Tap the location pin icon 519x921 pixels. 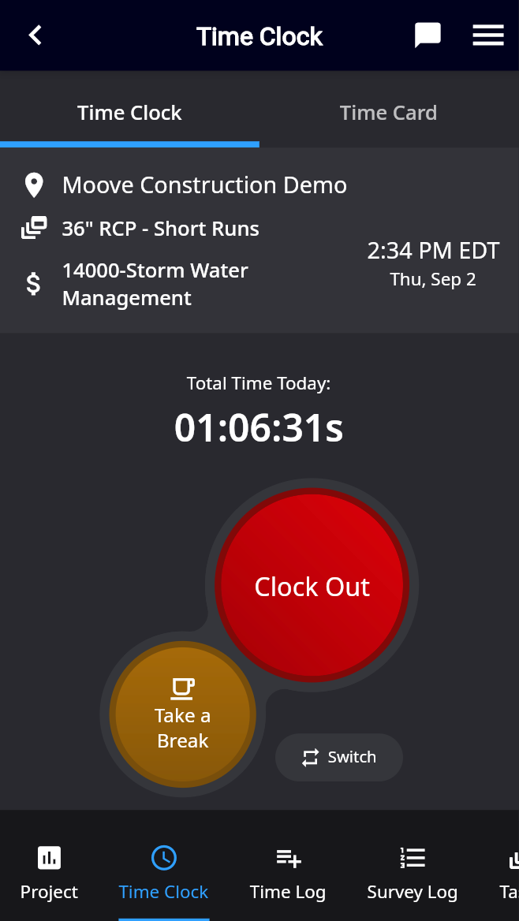pyautogui.click(x=34, y=185)
